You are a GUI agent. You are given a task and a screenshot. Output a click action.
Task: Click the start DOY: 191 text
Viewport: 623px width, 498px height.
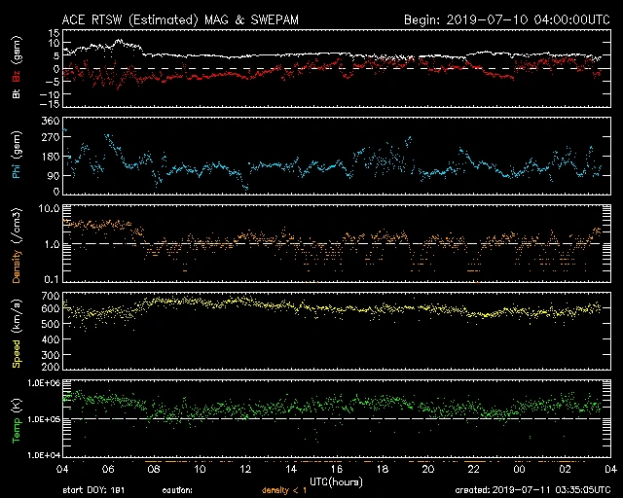coord(93,491)
